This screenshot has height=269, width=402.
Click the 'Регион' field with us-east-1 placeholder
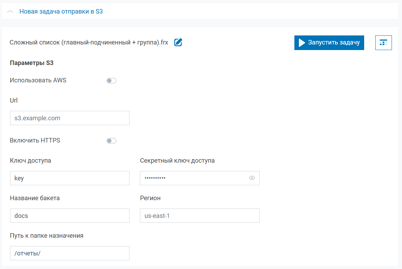click(200, 215)
